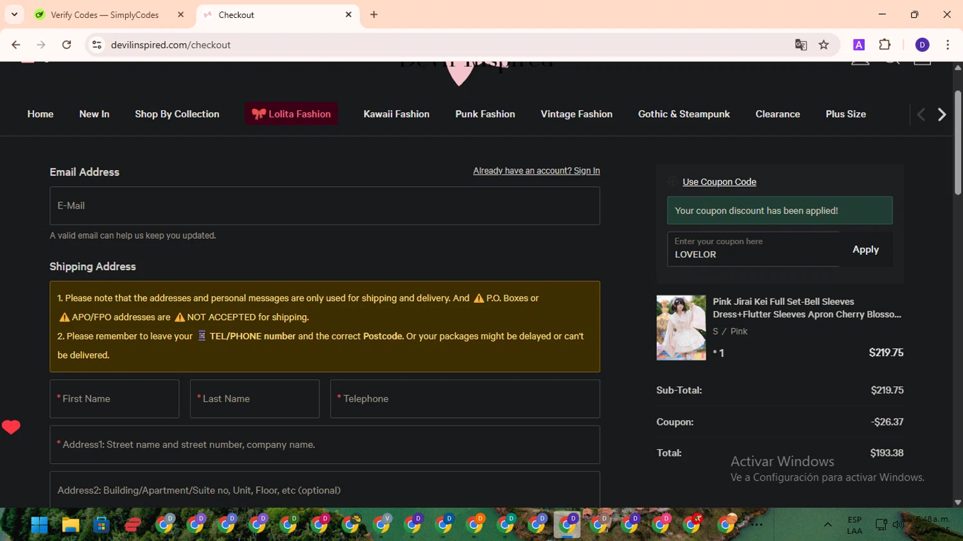Toggle the Use Coupon Code link

pyautogui.click(x=719, y=182)
